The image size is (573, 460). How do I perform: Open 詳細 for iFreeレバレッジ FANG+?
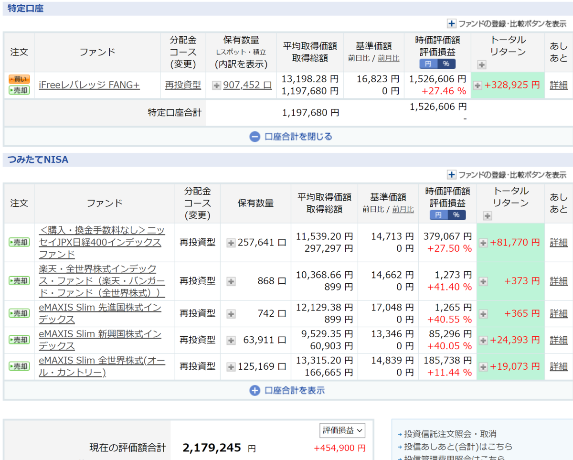559,85
